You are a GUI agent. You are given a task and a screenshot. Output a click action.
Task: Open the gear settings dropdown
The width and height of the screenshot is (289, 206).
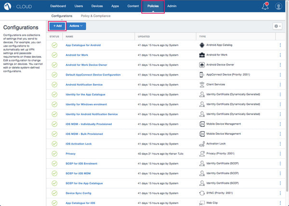coord(277,26)
